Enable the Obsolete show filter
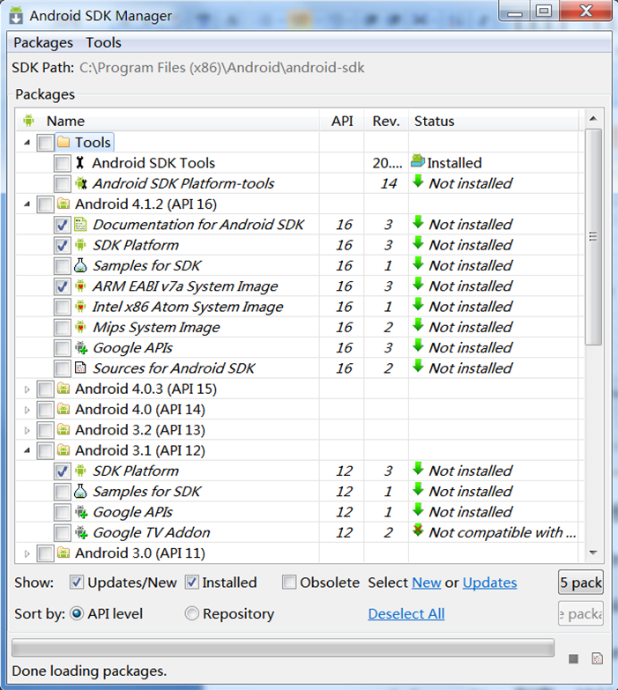This screenshot has width=618, height=690. (289, 582)
